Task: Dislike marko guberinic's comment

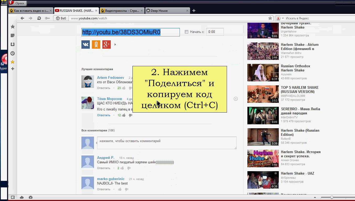Action: pos(126,189)
